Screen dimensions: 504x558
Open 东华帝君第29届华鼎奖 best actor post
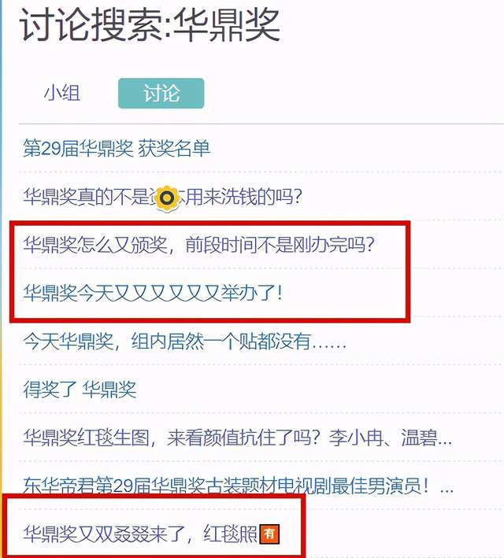tap(239, 486)
